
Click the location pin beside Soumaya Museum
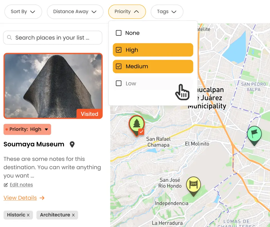point(72,144)
